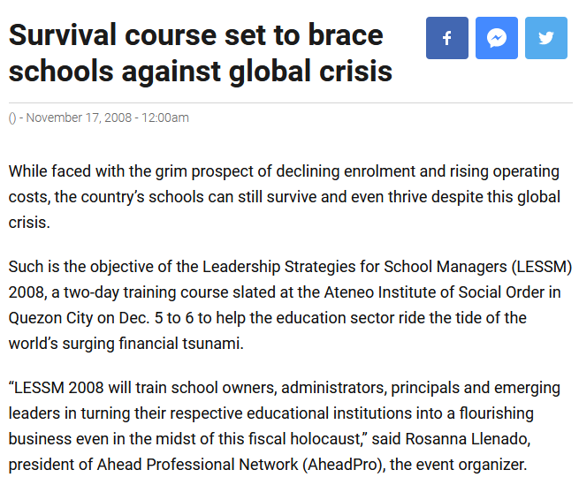Click the paragraph starting 'While faced with the grim'
579x485 pixels.
[x=285, y=197]
